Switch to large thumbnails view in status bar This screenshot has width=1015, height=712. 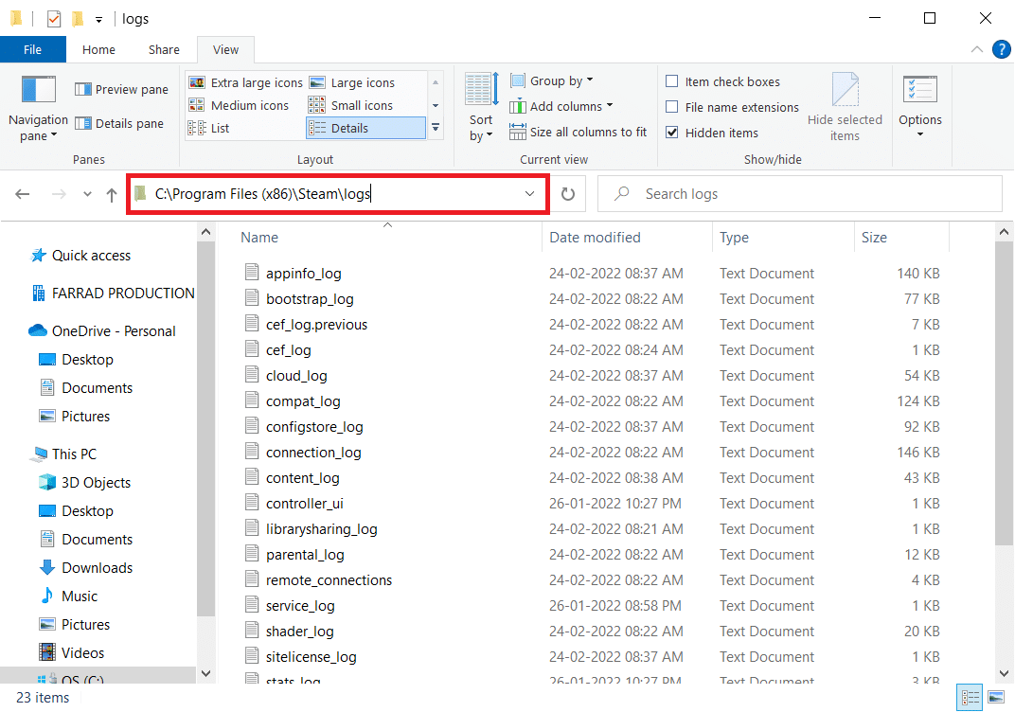tap(996, 697)
